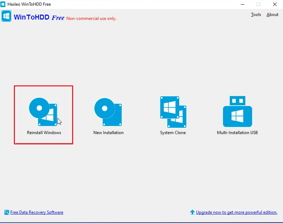Image resolution: width=283 pixels, height=223 pixels.
Task: Click the 'Multi-Installation USB' label text
Action: tap(237, 132)
